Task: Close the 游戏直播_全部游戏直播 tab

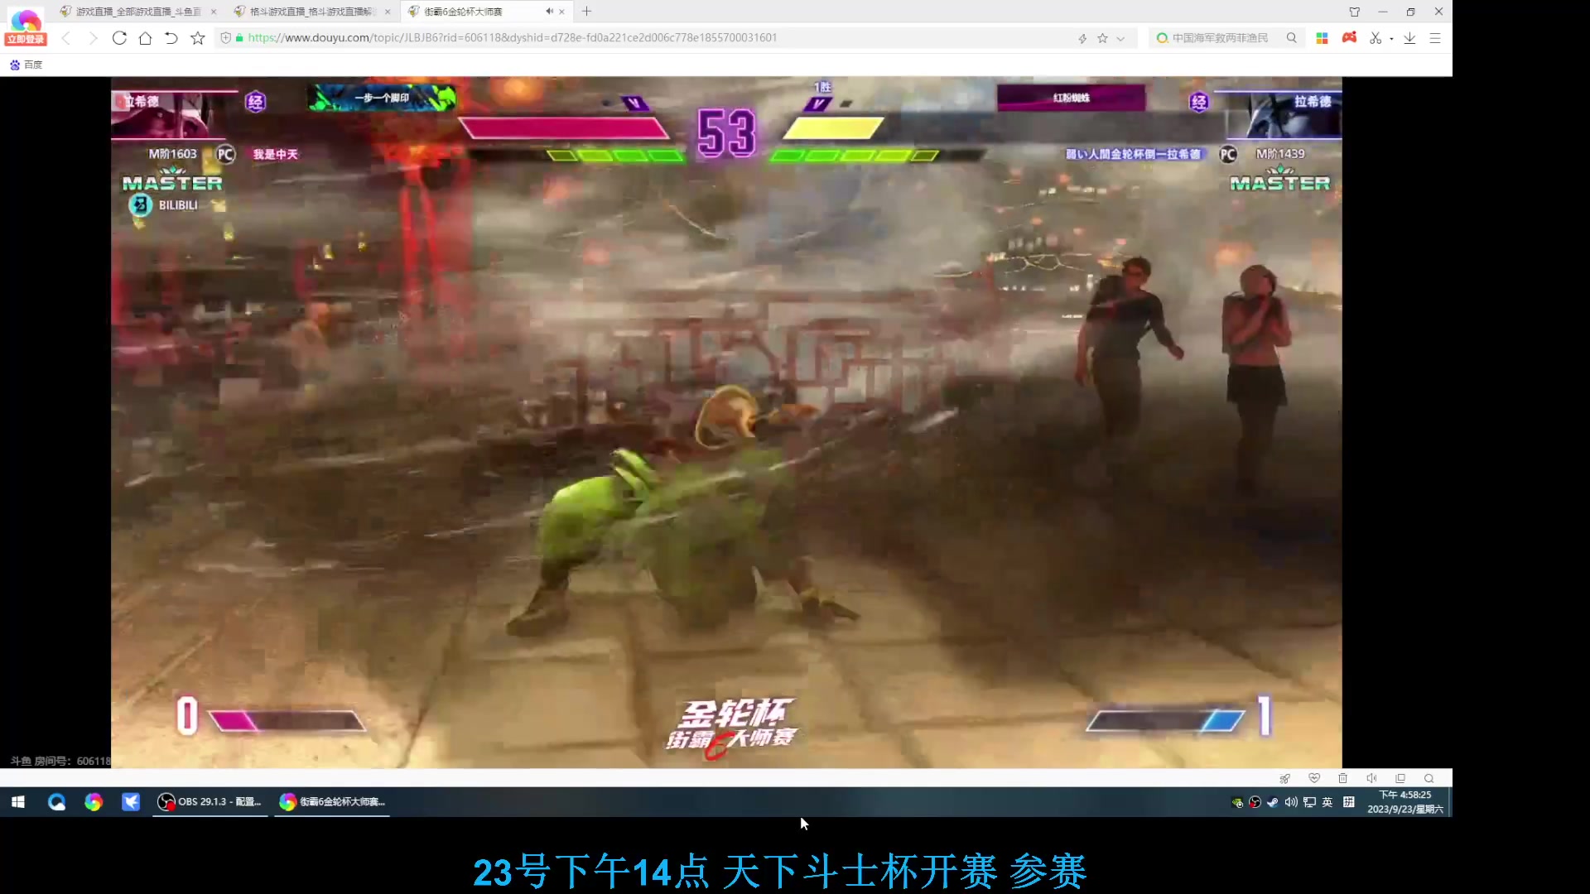Action: [214, 12]
